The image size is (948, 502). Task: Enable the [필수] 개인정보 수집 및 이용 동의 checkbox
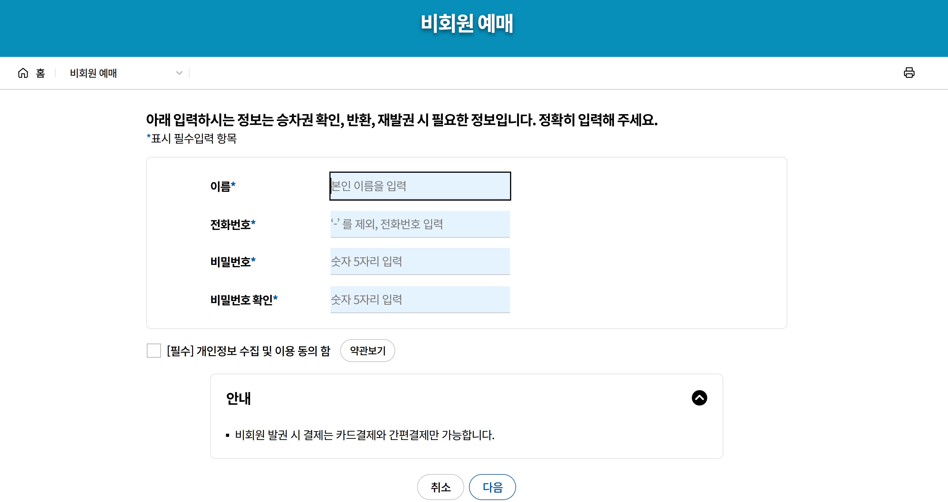tap(154, 351)
